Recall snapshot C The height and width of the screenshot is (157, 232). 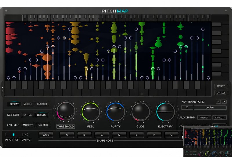tap(102, 135)
